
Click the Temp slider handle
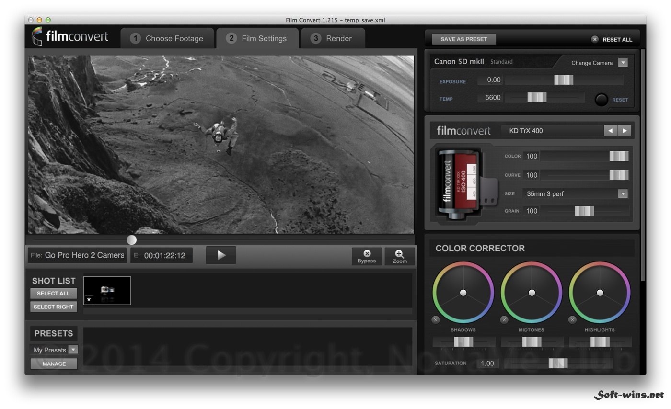tap(537, 98)
